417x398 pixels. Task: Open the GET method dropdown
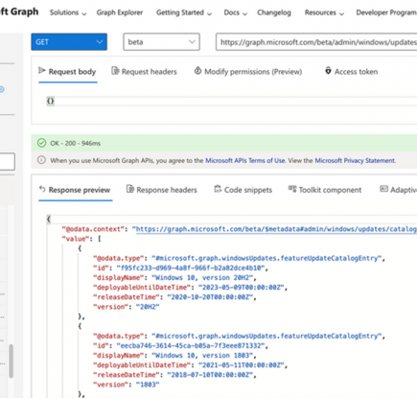tap(69, 42)
